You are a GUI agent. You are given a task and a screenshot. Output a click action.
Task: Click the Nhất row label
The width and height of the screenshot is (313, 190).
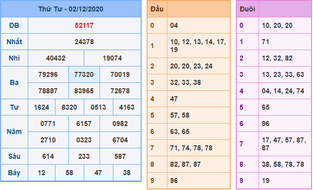pos(14,42)
